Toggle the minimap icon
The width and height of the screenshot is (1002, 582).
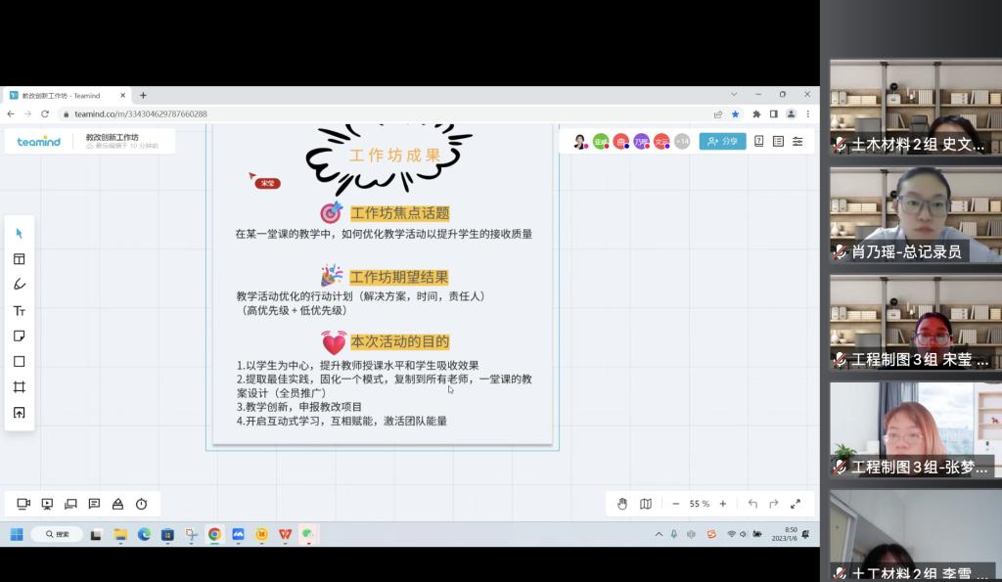[646, 504]
